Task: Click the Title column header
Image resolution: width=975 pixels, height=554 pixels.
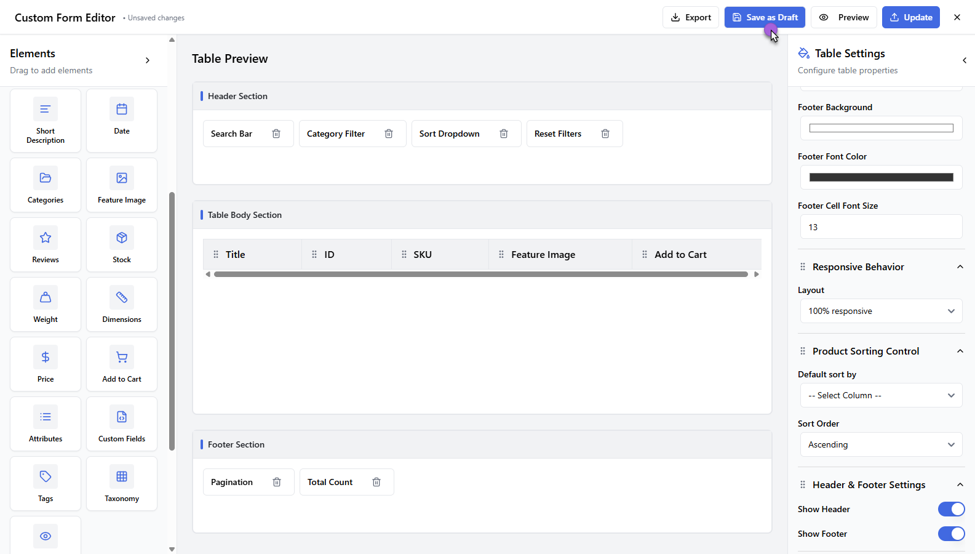Action: click(253, 254)
